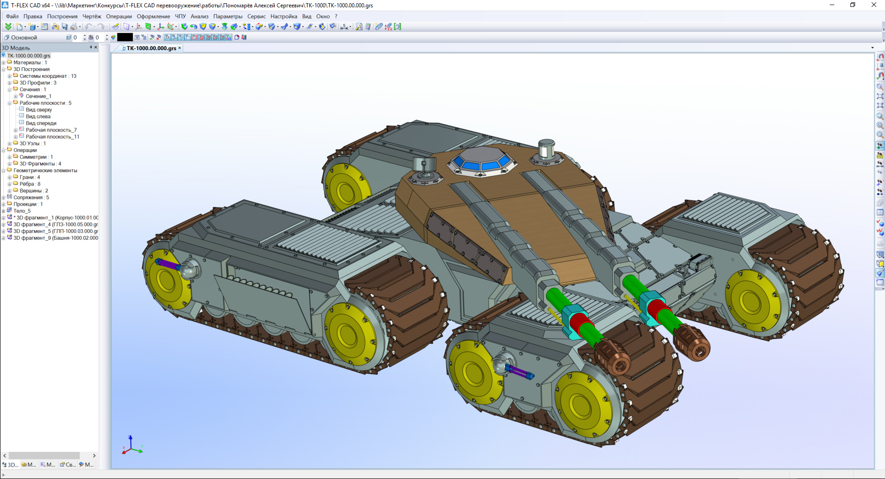885x479 pixels.
Task: Click the paperclip attachment toolbar icon
Action: [x=378, y=27]
